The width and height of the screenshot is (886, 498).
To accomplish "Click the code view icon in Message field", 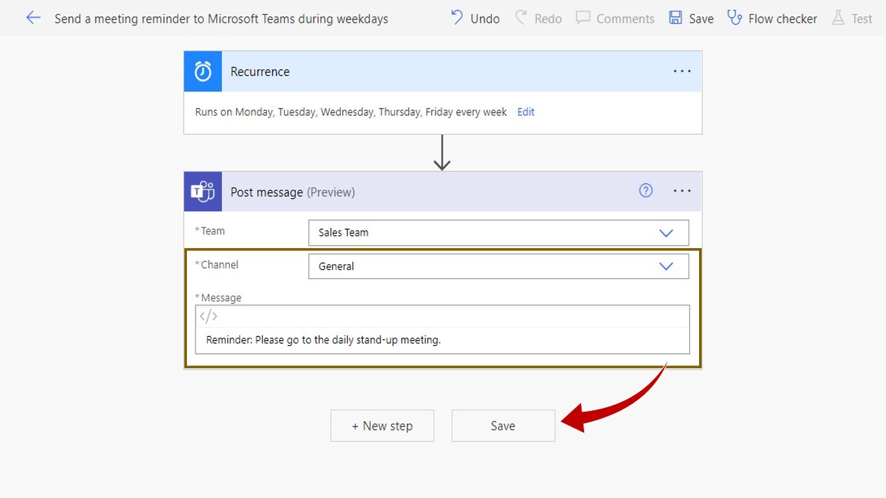I will point(208,316).
